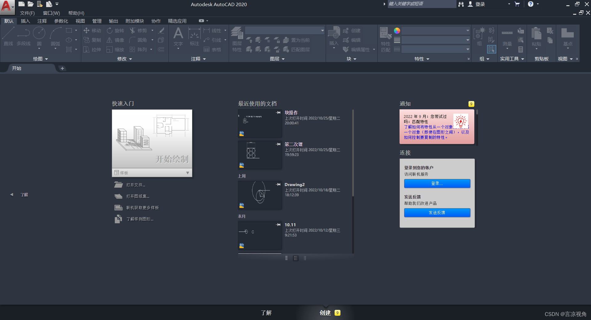Expand the 绘图 panel

[41, 59]
